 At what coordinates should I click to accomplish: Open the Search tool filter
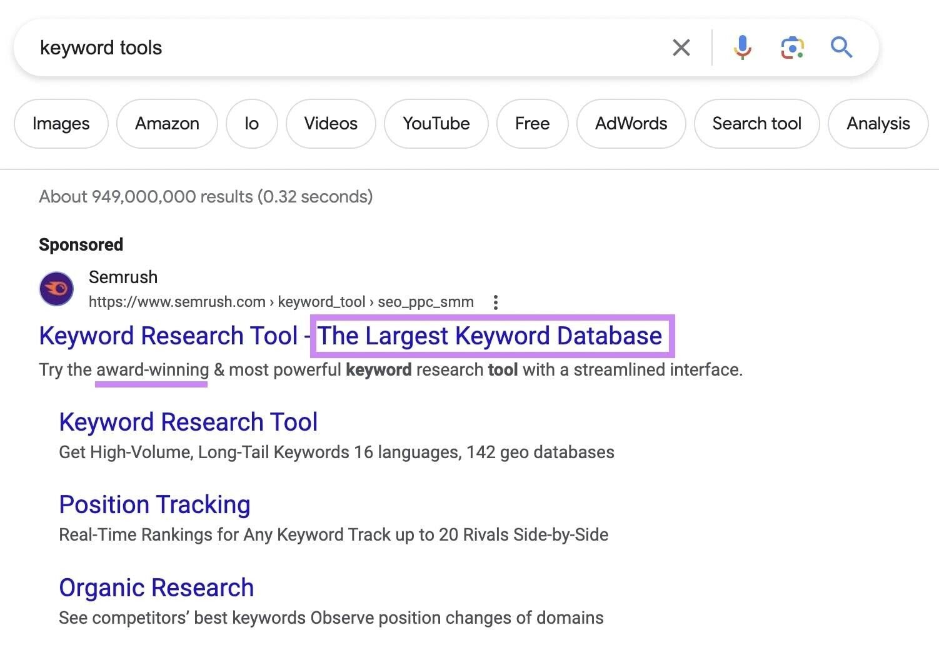pyautogui.click(x=757, y=124)
